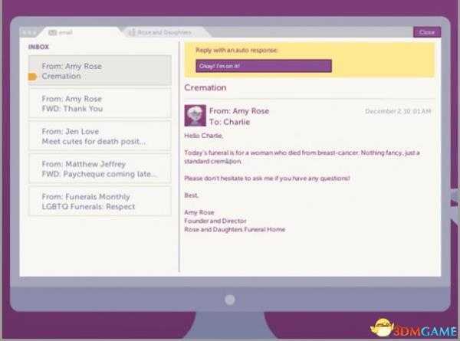Open the FWD: Thank You email
This screenshot has width=460, height=341.
(100, 103)
